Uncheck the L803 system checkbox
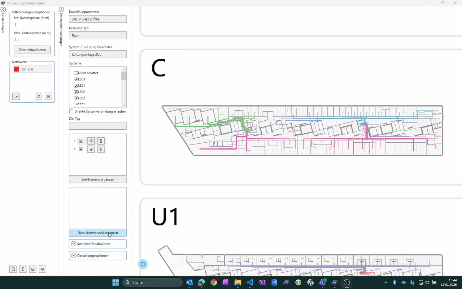 click(x=76, y=79)
